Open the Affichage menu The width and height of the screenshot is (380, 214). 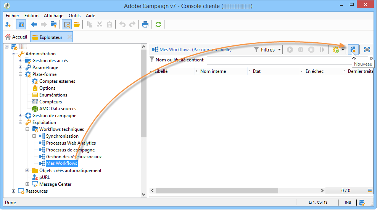pyautogui.click(x=53, y=16)
